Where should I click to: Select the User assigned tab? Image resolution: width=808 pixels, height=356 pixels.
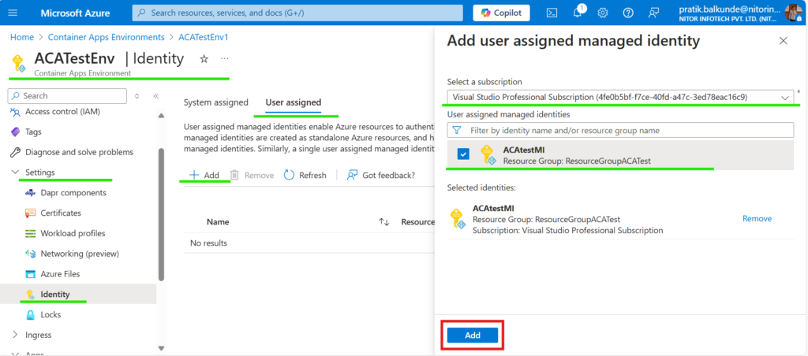point(294,102)
